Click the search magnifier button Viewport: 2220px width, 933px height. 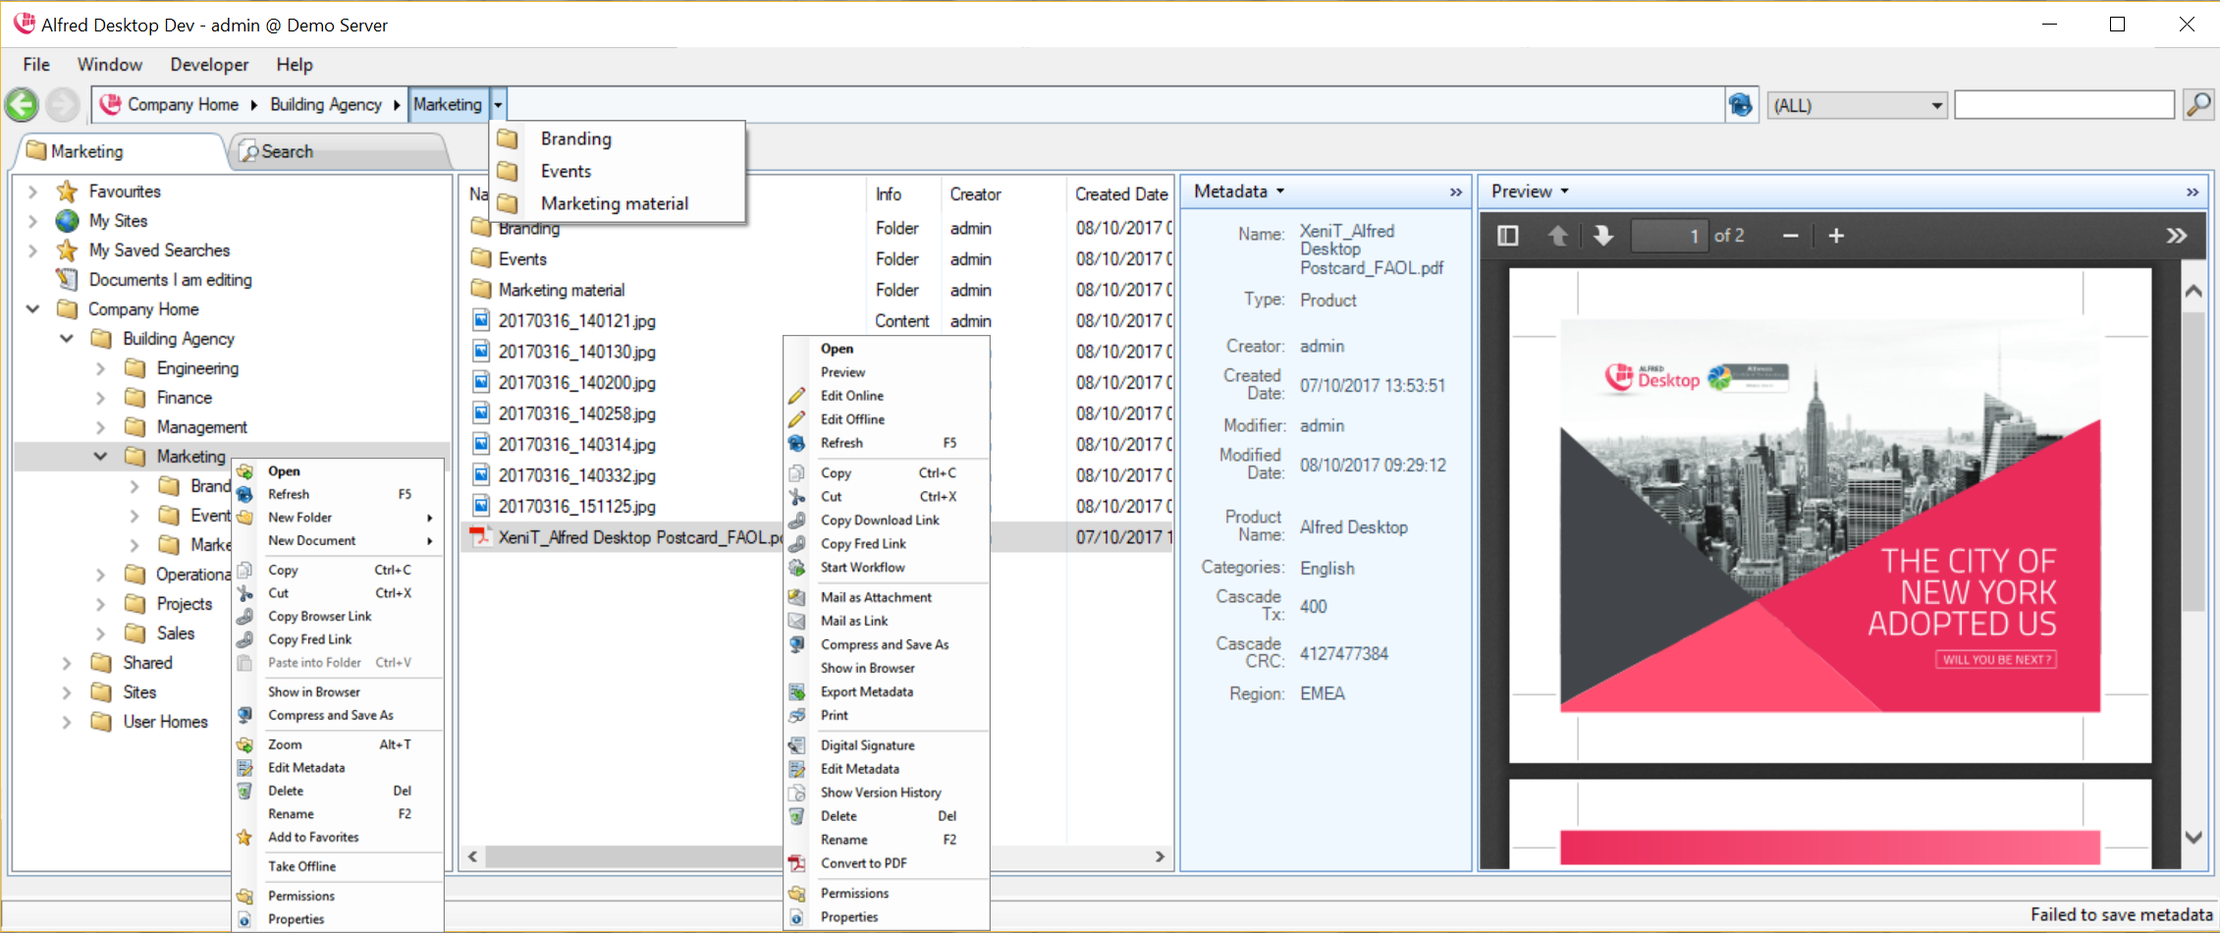click(2197, 104)
